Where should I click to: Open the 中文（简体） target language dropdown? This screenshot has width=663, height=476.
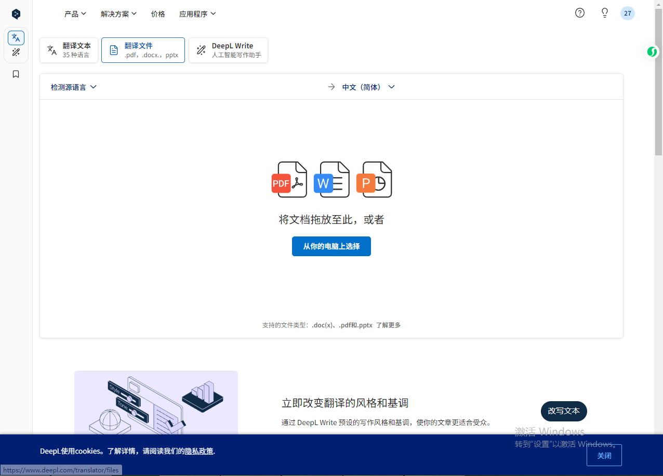click(368, 87)
